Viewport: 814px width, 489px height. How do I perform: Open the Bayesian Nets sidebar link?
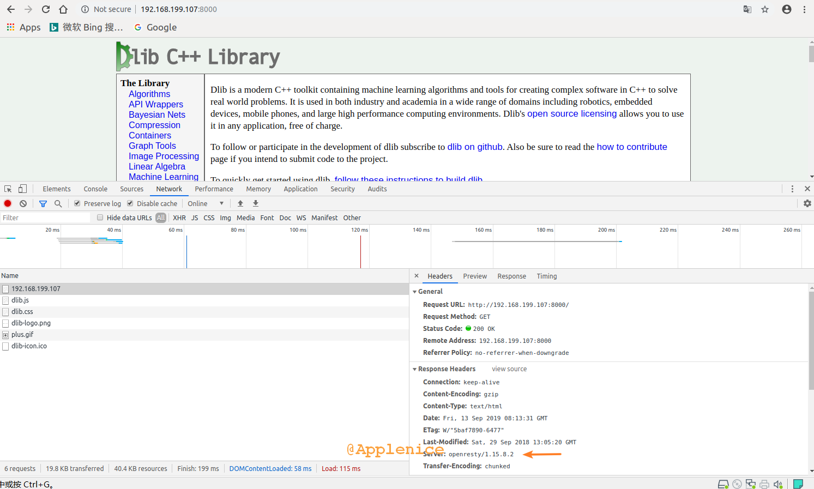(157, 114)
